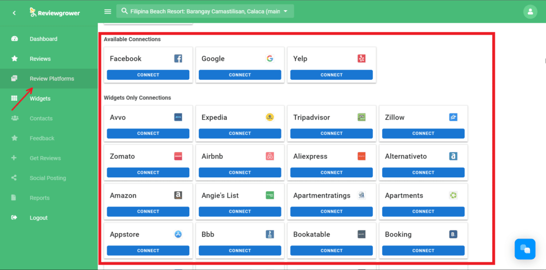Click the Reviewgrower logo
The width and height of the screenshot is (546, 270).
(55, 13)
